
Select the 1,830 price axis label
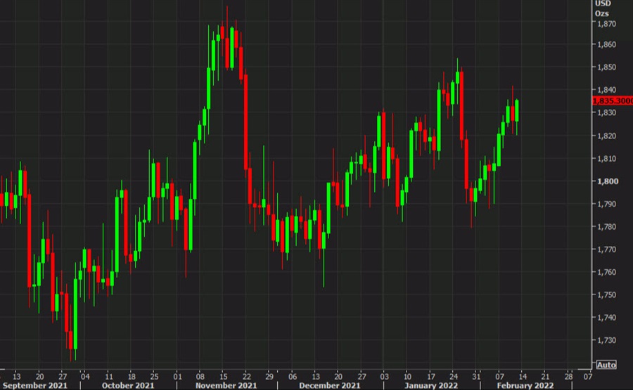coord(607,112)
